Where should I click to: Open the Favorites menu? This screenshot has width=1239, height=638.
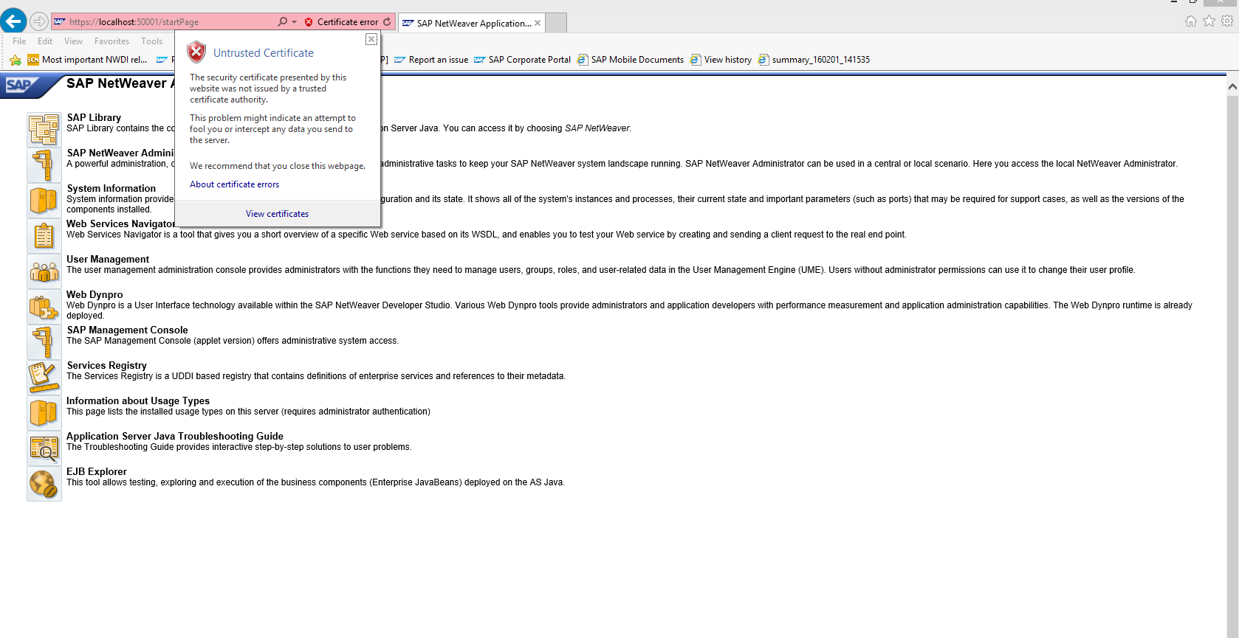(x=111, y=41)
